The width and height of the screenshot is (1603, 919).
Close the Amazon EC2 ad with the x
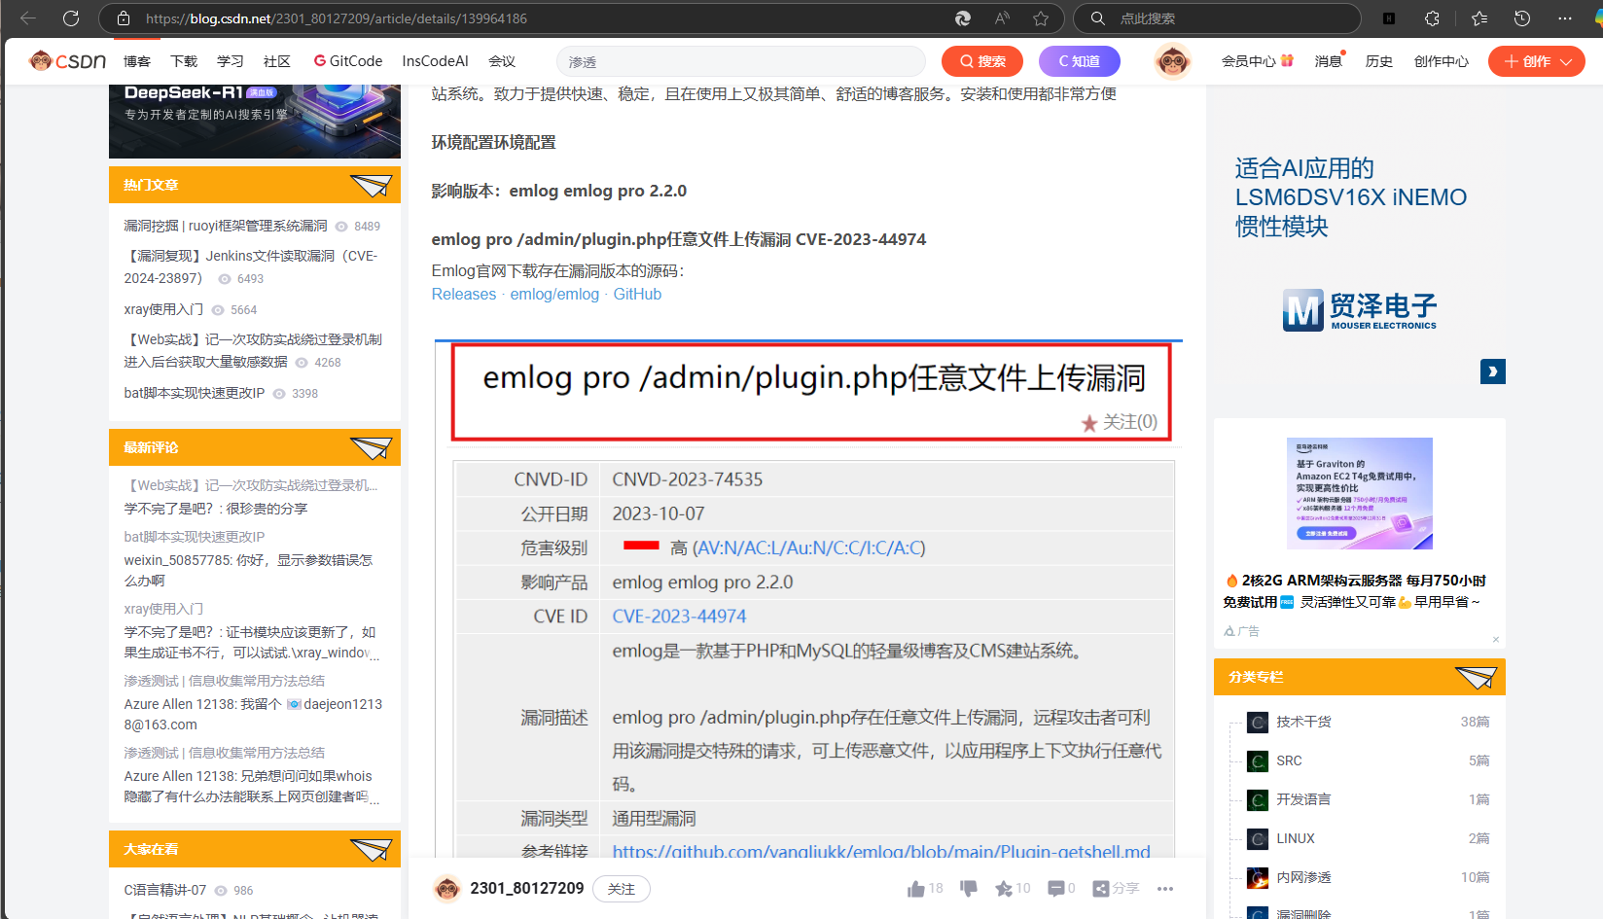coord(1496,639)
